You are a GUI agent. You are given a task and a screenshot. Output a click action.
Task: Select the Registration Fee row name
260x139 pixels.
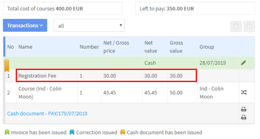(x=37, y=76)
